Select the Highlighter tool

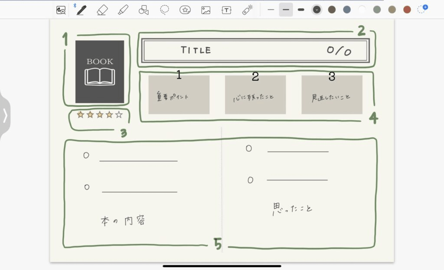(123, 10)
